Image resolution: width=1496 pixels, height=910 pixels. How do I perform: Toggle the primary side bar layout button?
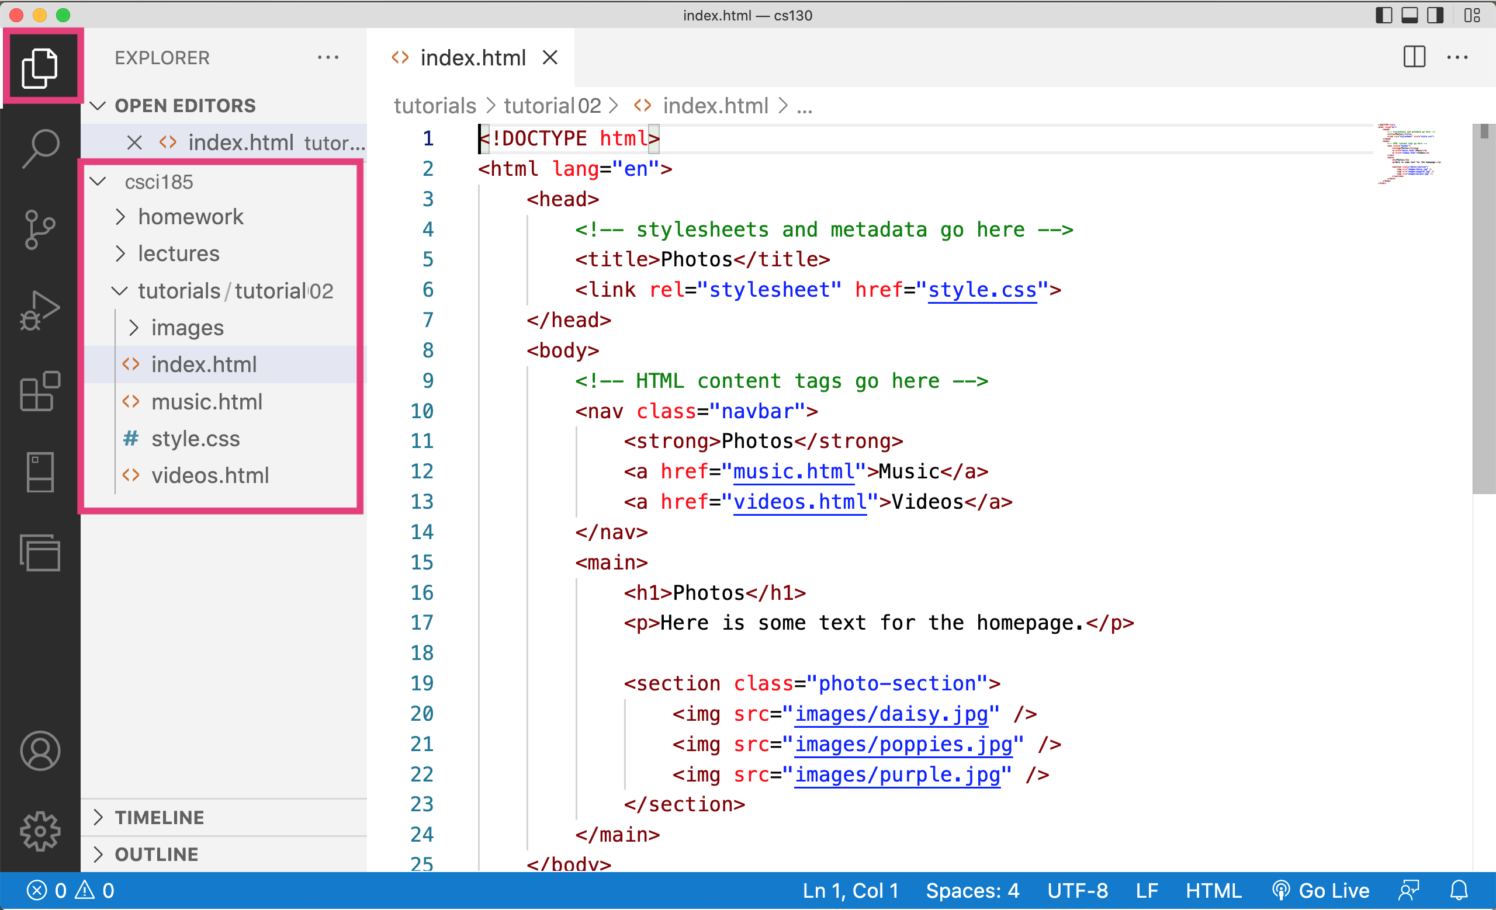coord(1383,15)
